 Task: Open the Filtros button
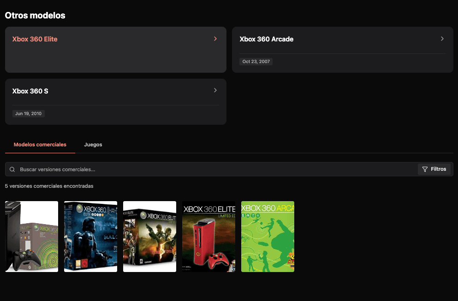pyautogui.click(x=434, y=169)
